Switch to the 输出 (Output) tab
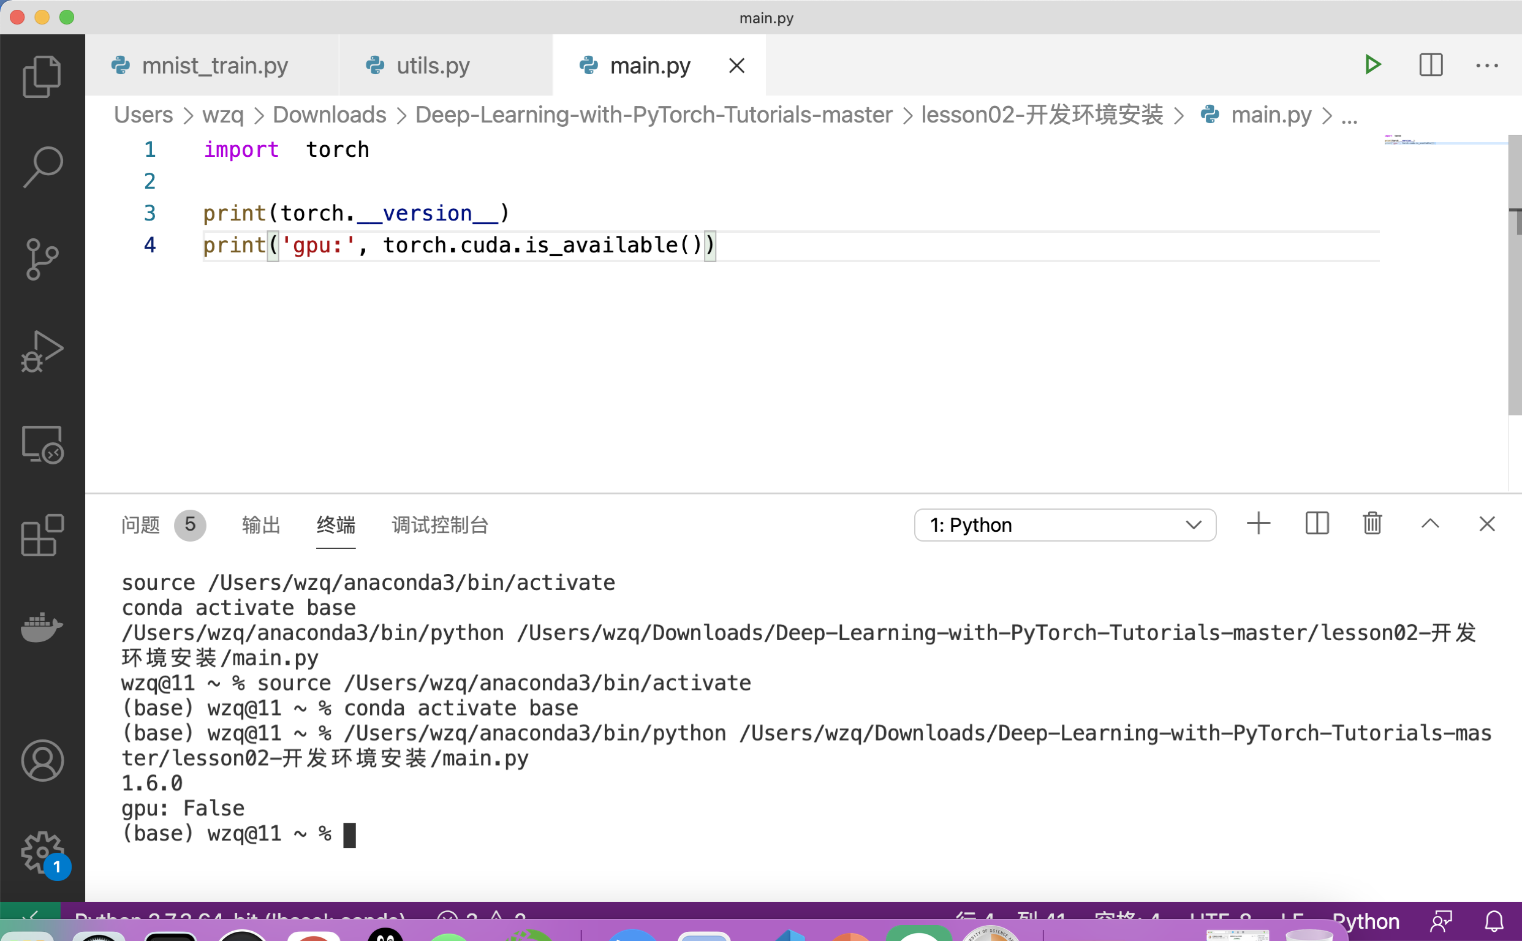 pyautogui.click(x=262, y=525)
